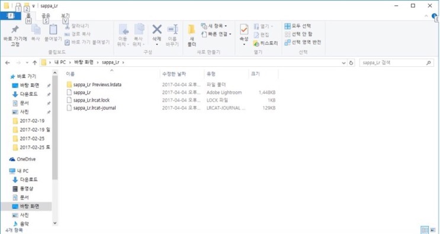Screen dimensions: 440x234
Task: Open the 2017-02-25 토 folder in sidebar
Action: (35, 147)
